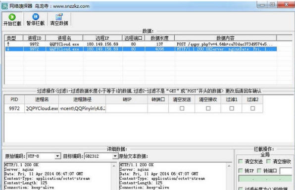Enable 过滤2 checkbox for PID 9972

252,108
